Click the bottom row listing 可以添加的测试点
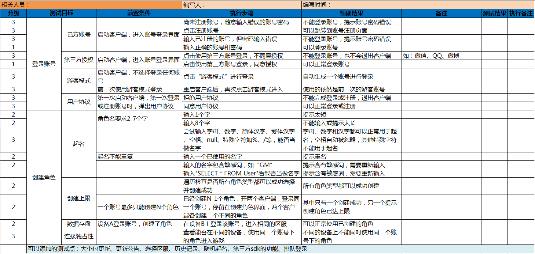 [280, 249]
